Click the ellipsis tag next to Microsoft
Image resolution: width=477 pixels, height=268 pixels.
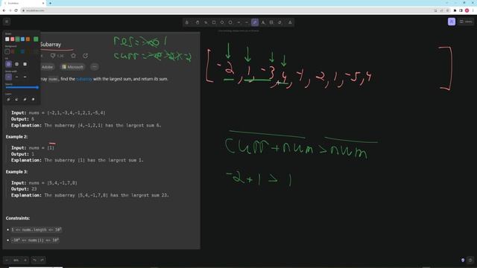(x=95, y=67)
